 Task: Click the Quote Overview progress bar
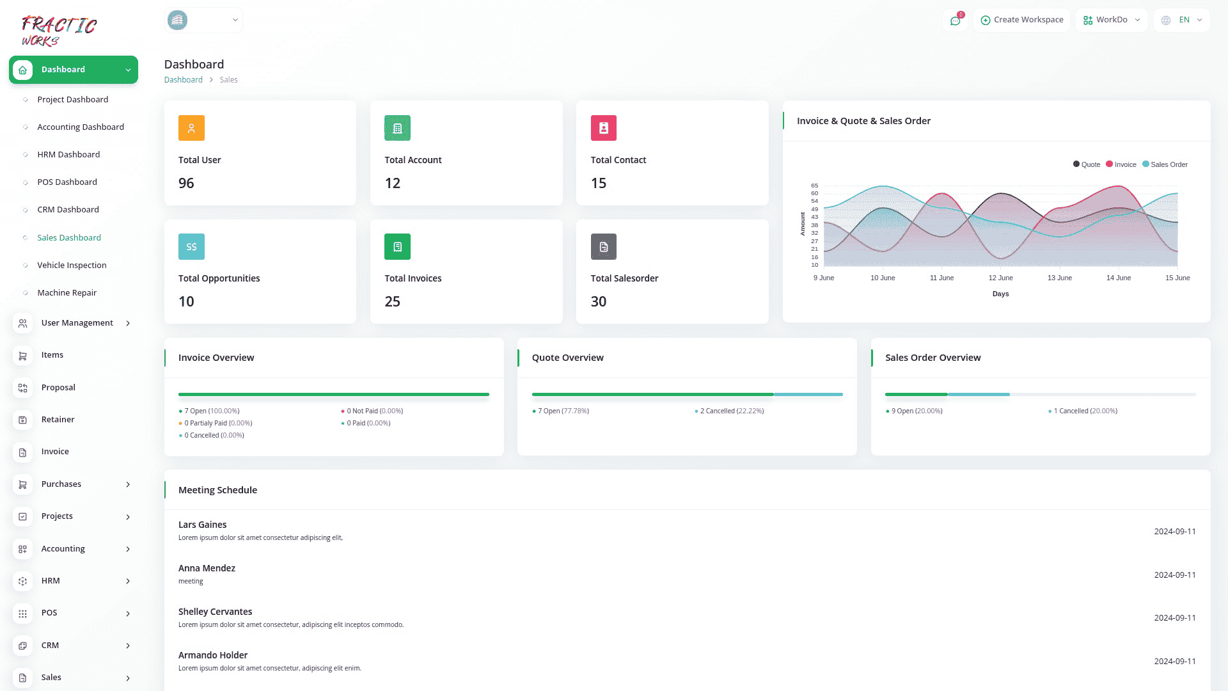pyautogui.click(x=687, y=395)
